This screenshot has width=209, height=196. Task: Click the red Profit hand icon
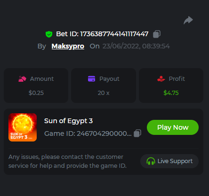[x=161, y=79]
